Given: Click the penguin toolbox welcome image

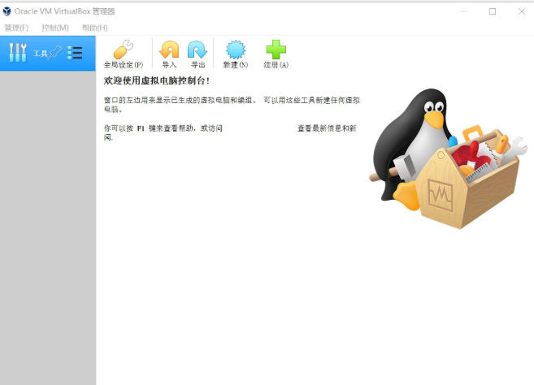Looking at the screenshot, I should point(449,158).
